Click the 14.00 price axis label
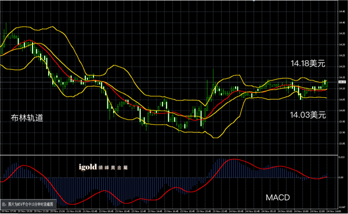This screenshot has width=348, height=214. 342,110
